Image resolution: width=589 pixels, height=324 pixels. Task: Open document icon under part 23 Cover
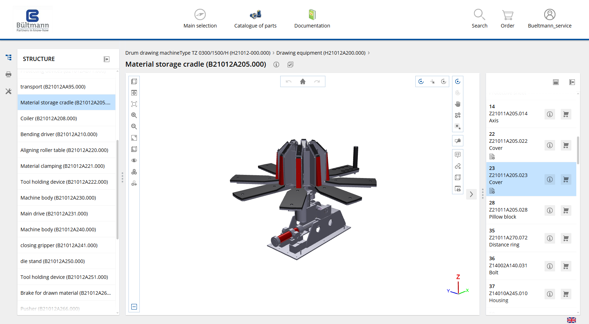point(492,191)
